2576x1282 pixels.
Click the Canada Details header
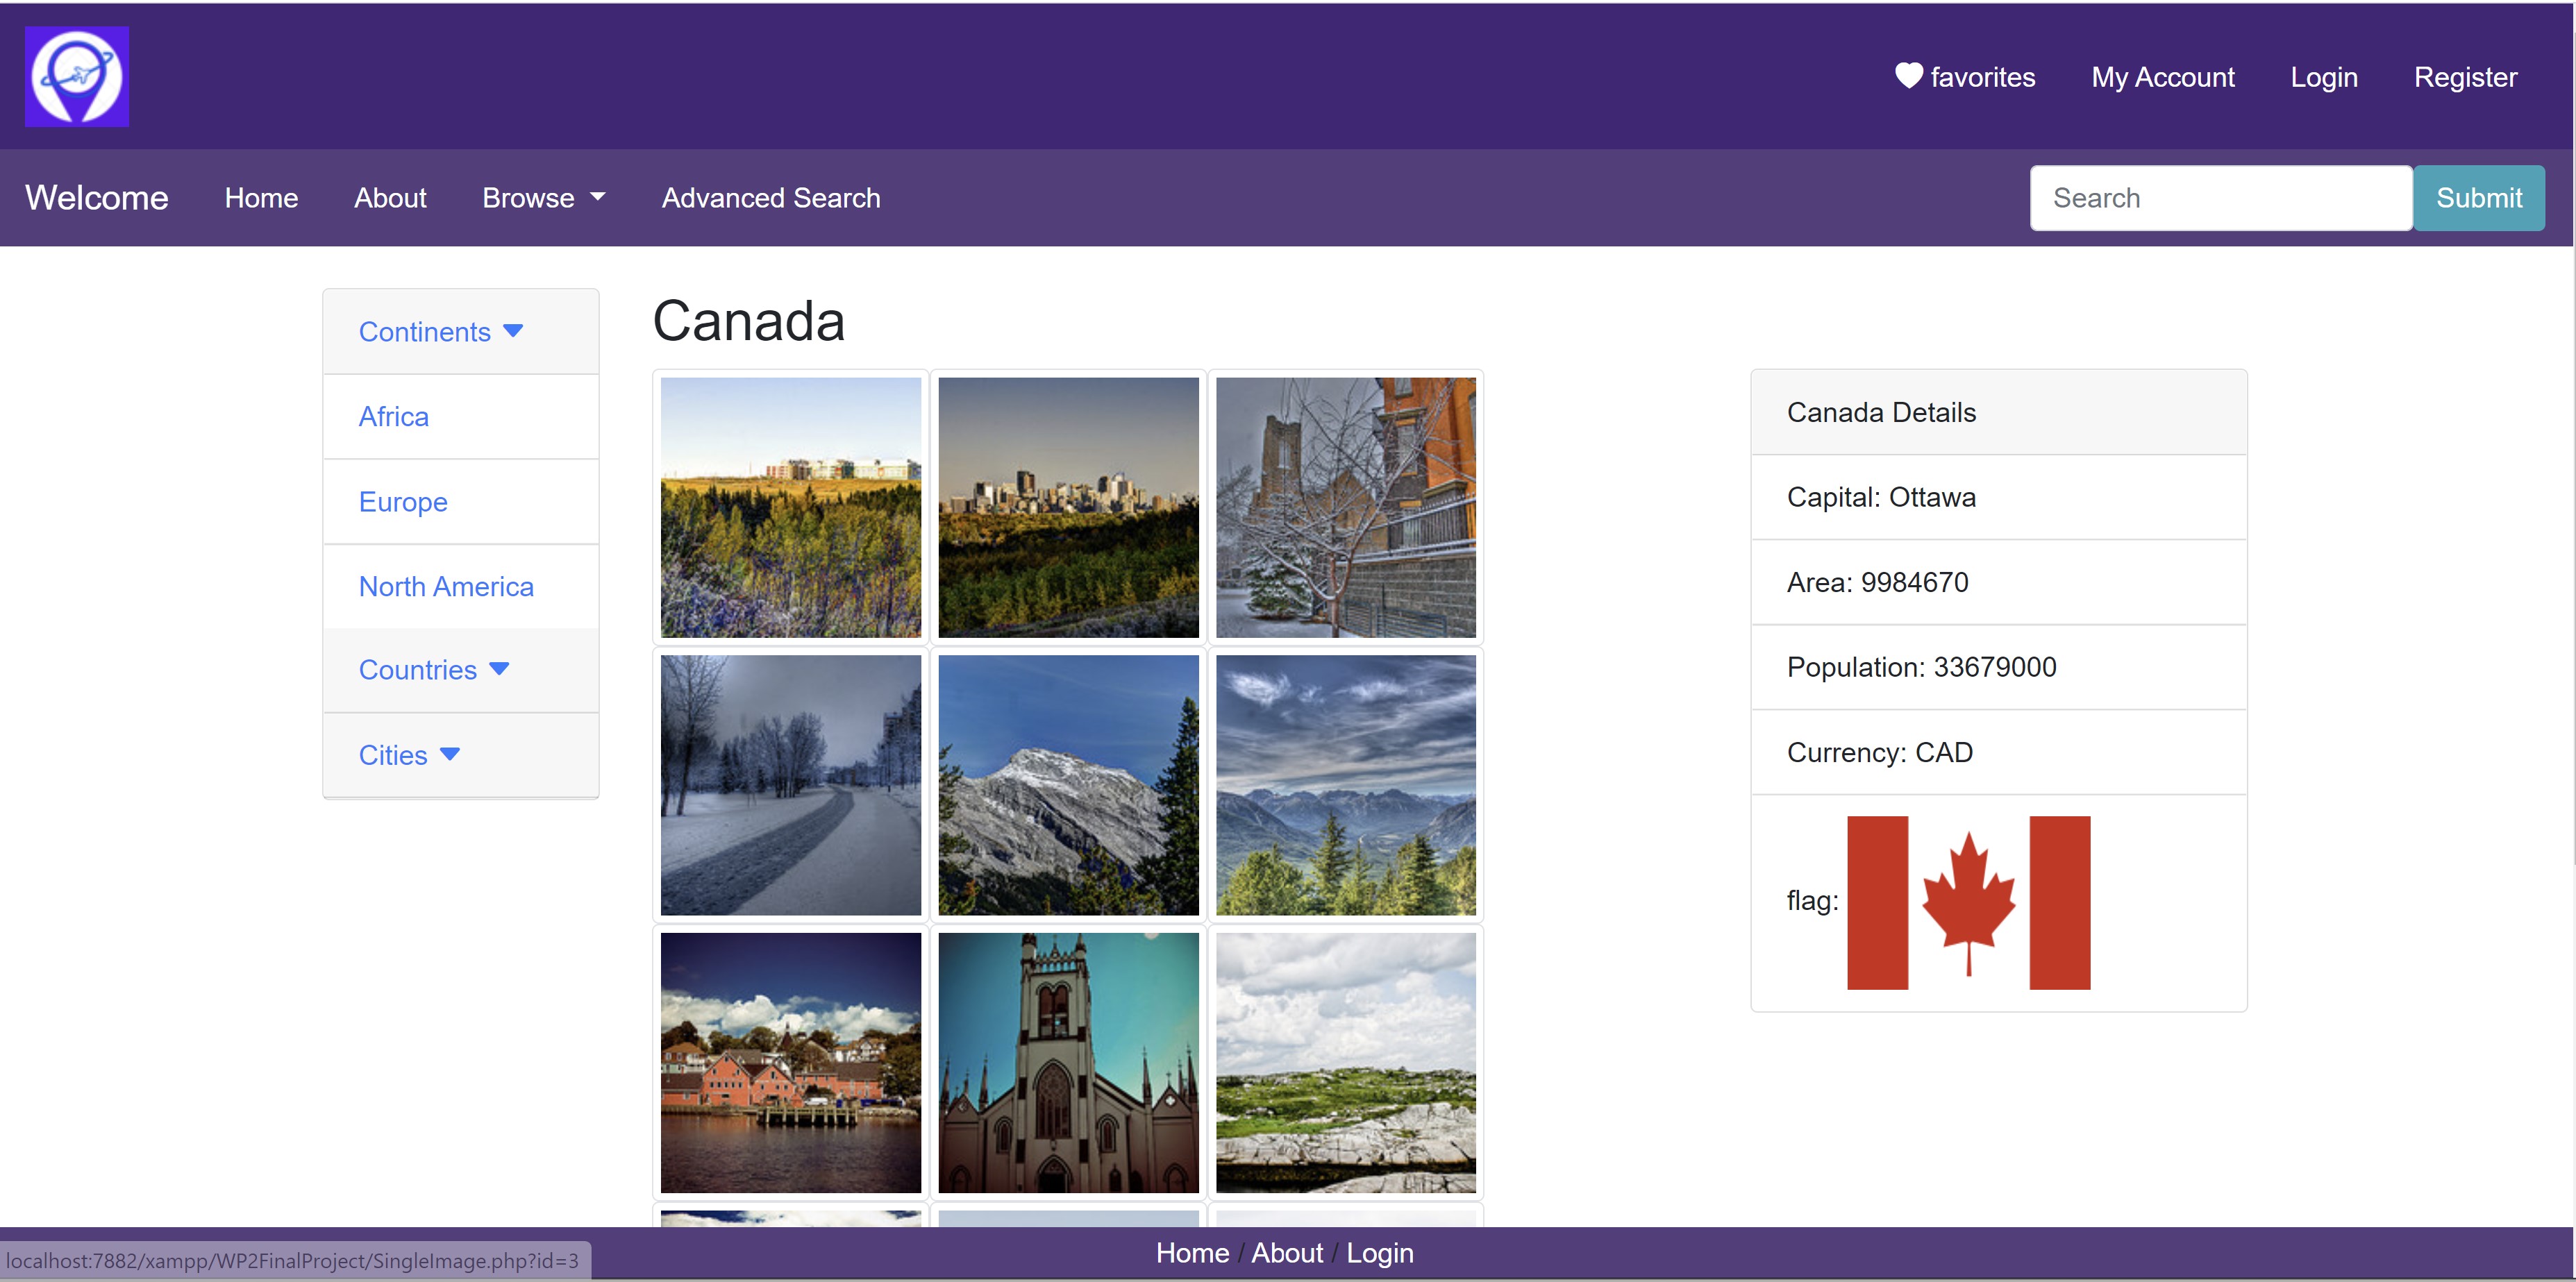[x=1998, y=413]
